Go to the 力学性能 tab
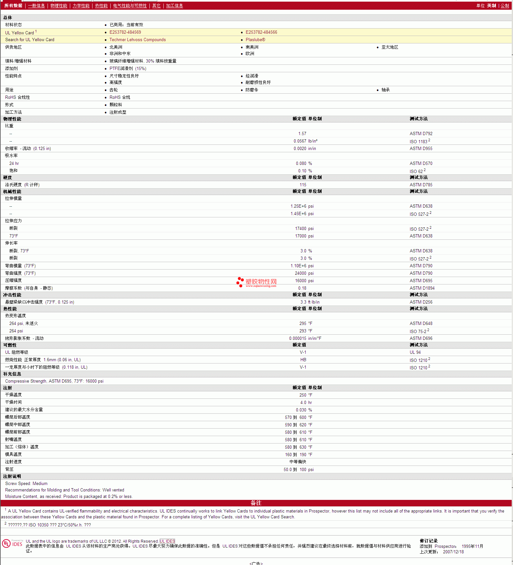The image size is (513, 565). tap(81, 6)
